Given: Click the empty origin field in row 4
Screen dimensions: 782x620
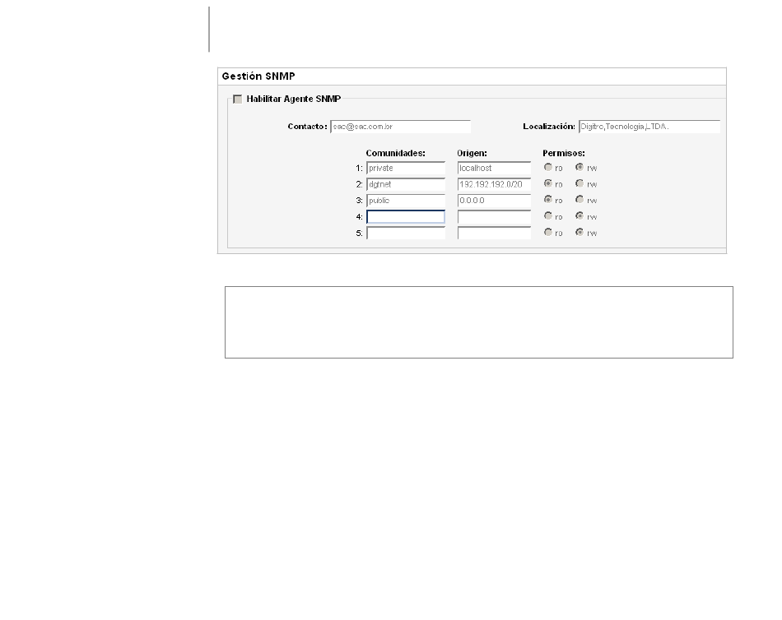Looking at the screenshot, I should 494,217.
